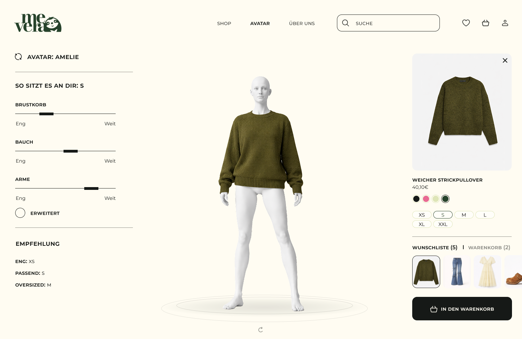Image resolution: width=522 pixels, height=339 pixels.
Task: Select size XS
Action: click(422, 215)
